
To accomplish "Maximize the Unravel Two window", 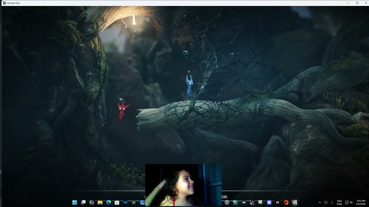I will [357, 3].
